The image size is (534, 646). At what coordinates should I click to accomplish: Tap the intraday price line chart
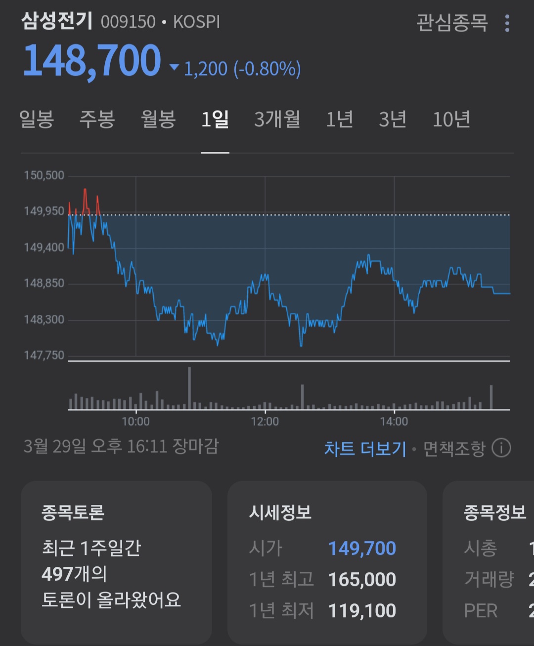[x=289, y=267]
